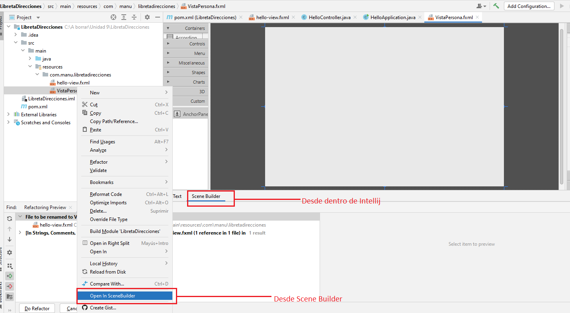Expand the .idea folder
The image size is (570, 313).
tap(16, 35)
